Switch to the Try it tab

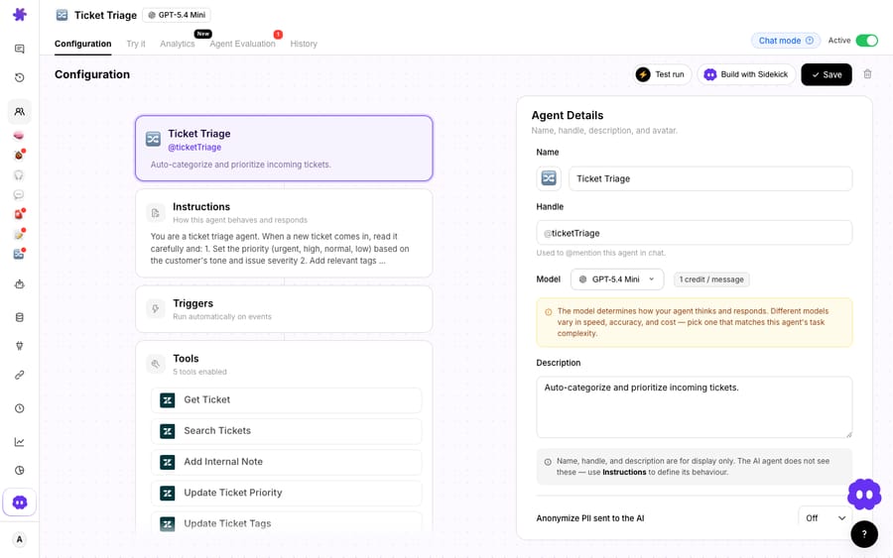tap(136, 44)
